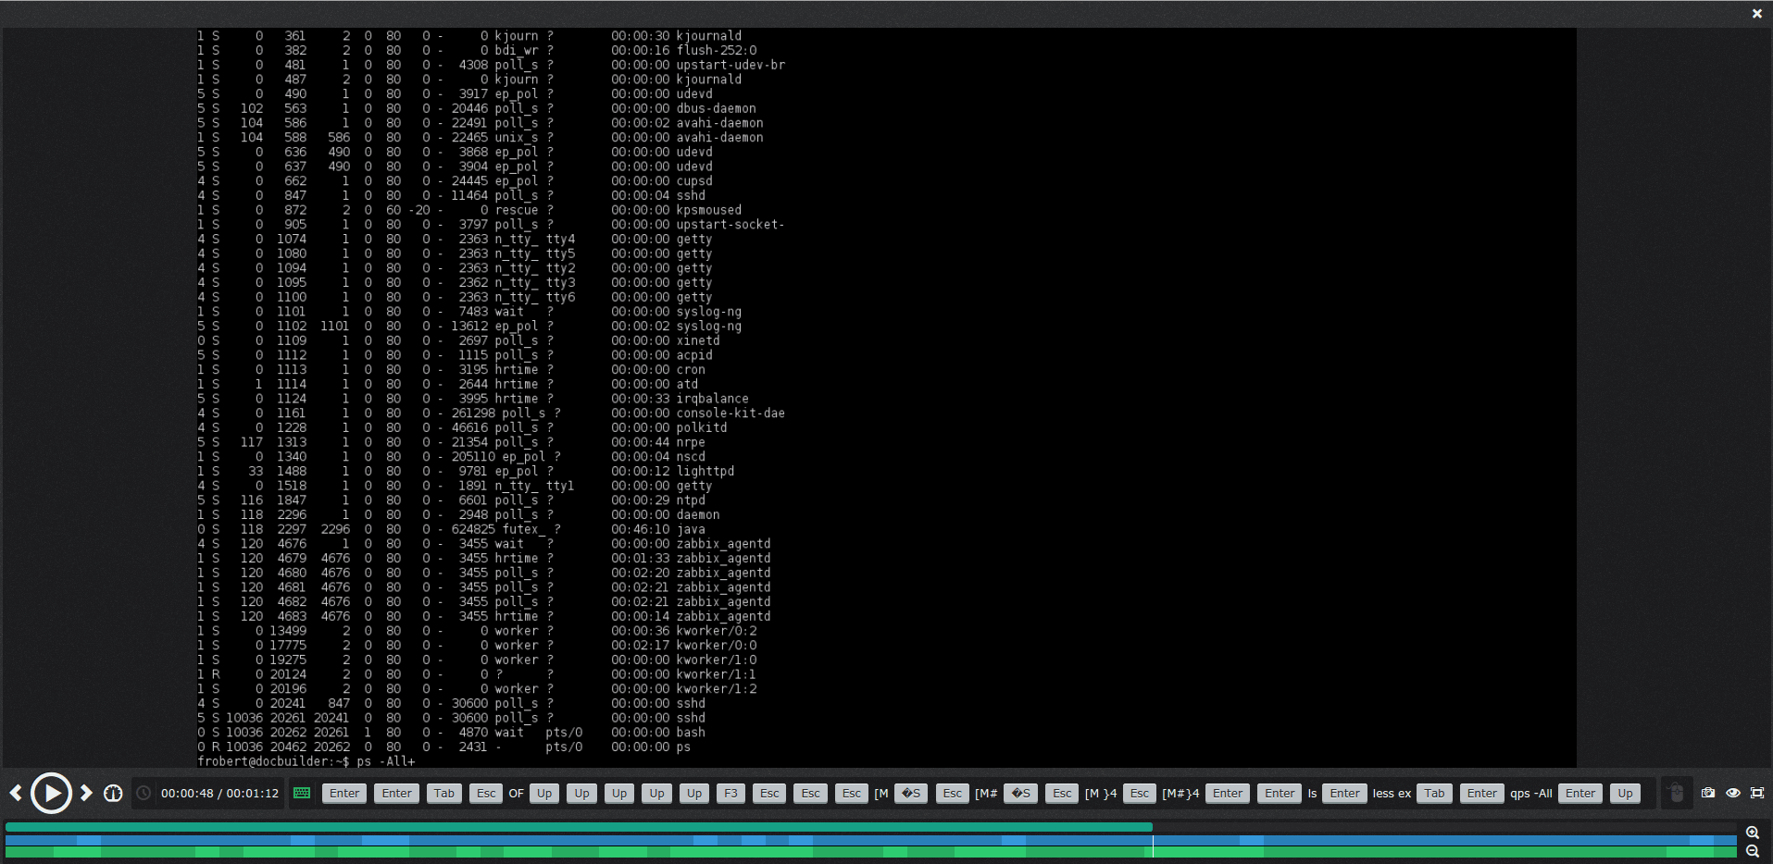Click the 'daemon' process name
The image size is (1773, 864).
pyautogui.click(x=698, y=514)
